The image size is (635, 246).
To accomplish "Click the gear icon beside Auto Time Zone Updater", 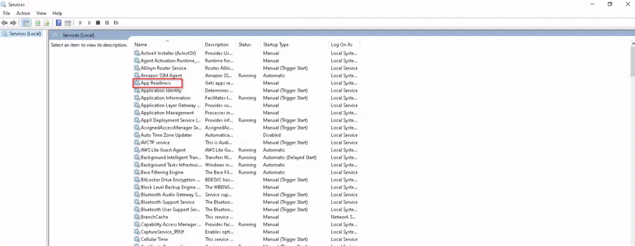I will pos(137,135).
